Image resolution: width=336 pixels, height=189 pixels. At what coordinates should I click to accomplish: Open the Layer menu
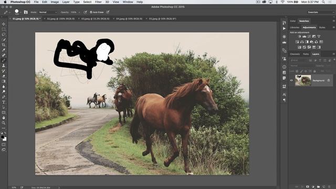[x=66, y=2]
